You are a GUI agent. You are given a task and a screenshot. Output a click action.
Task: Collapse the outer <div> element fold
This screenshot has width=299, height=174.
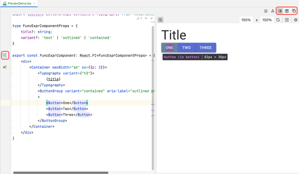11,62
